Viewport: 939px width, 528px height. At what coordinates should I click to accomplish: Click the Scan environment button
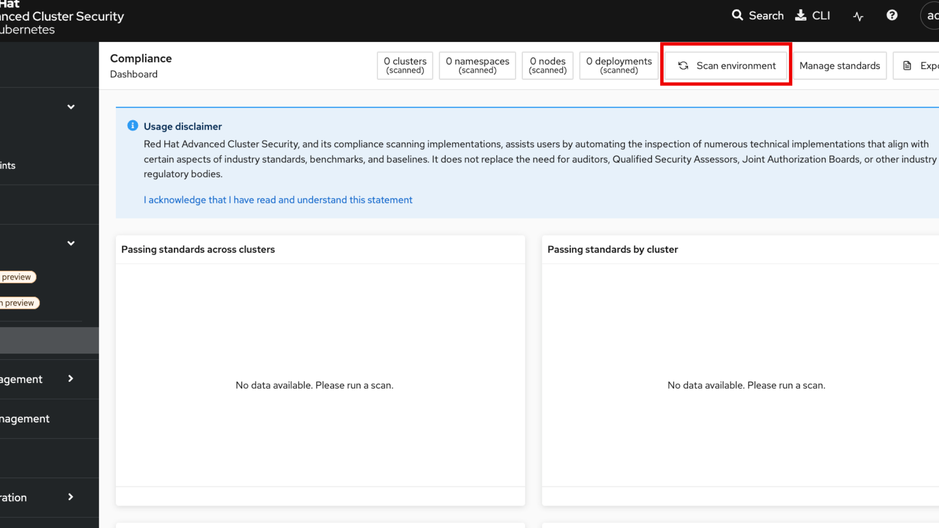tap(726, 66)
